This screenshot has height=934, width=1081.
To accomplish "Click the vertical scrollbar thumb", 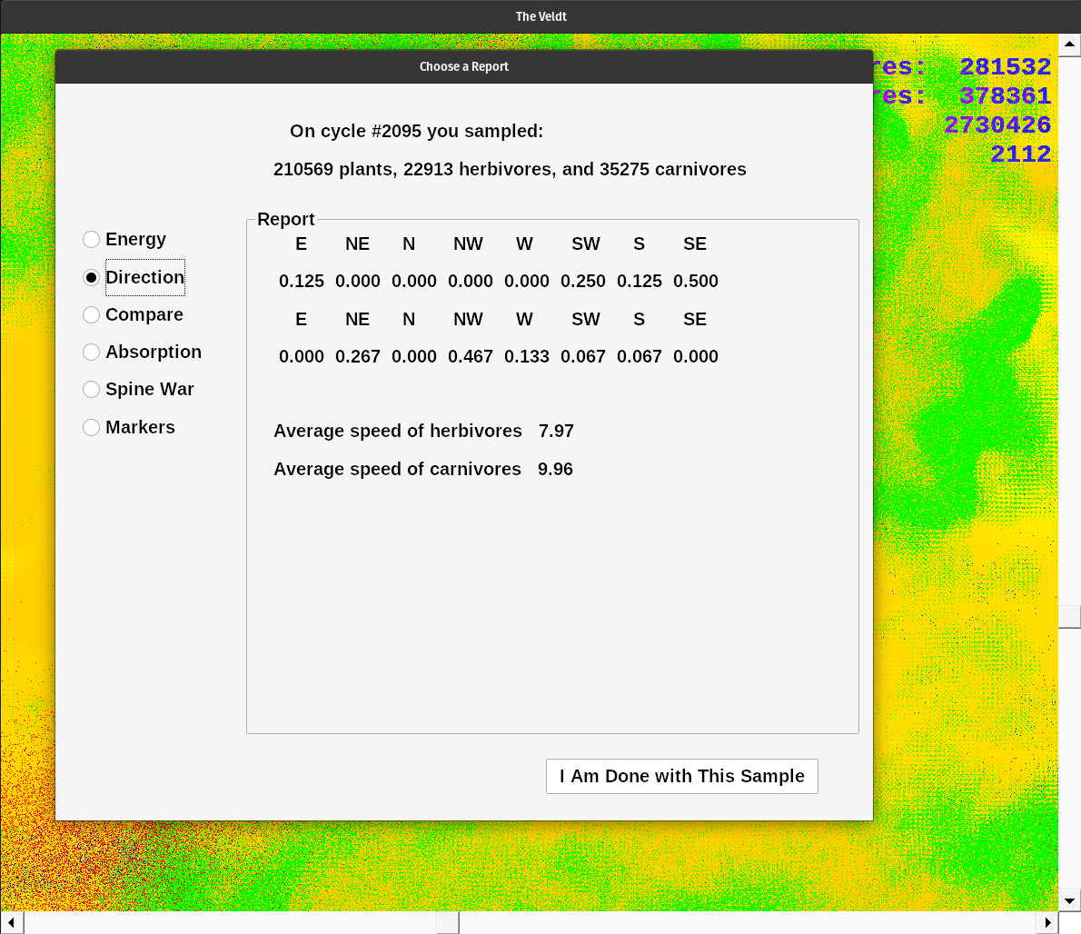I will (1069, 616).
